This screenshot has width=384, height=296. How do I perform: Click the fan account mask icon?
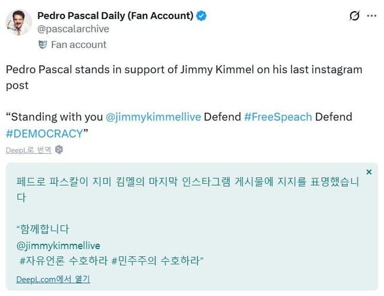[x=43, y=44]
